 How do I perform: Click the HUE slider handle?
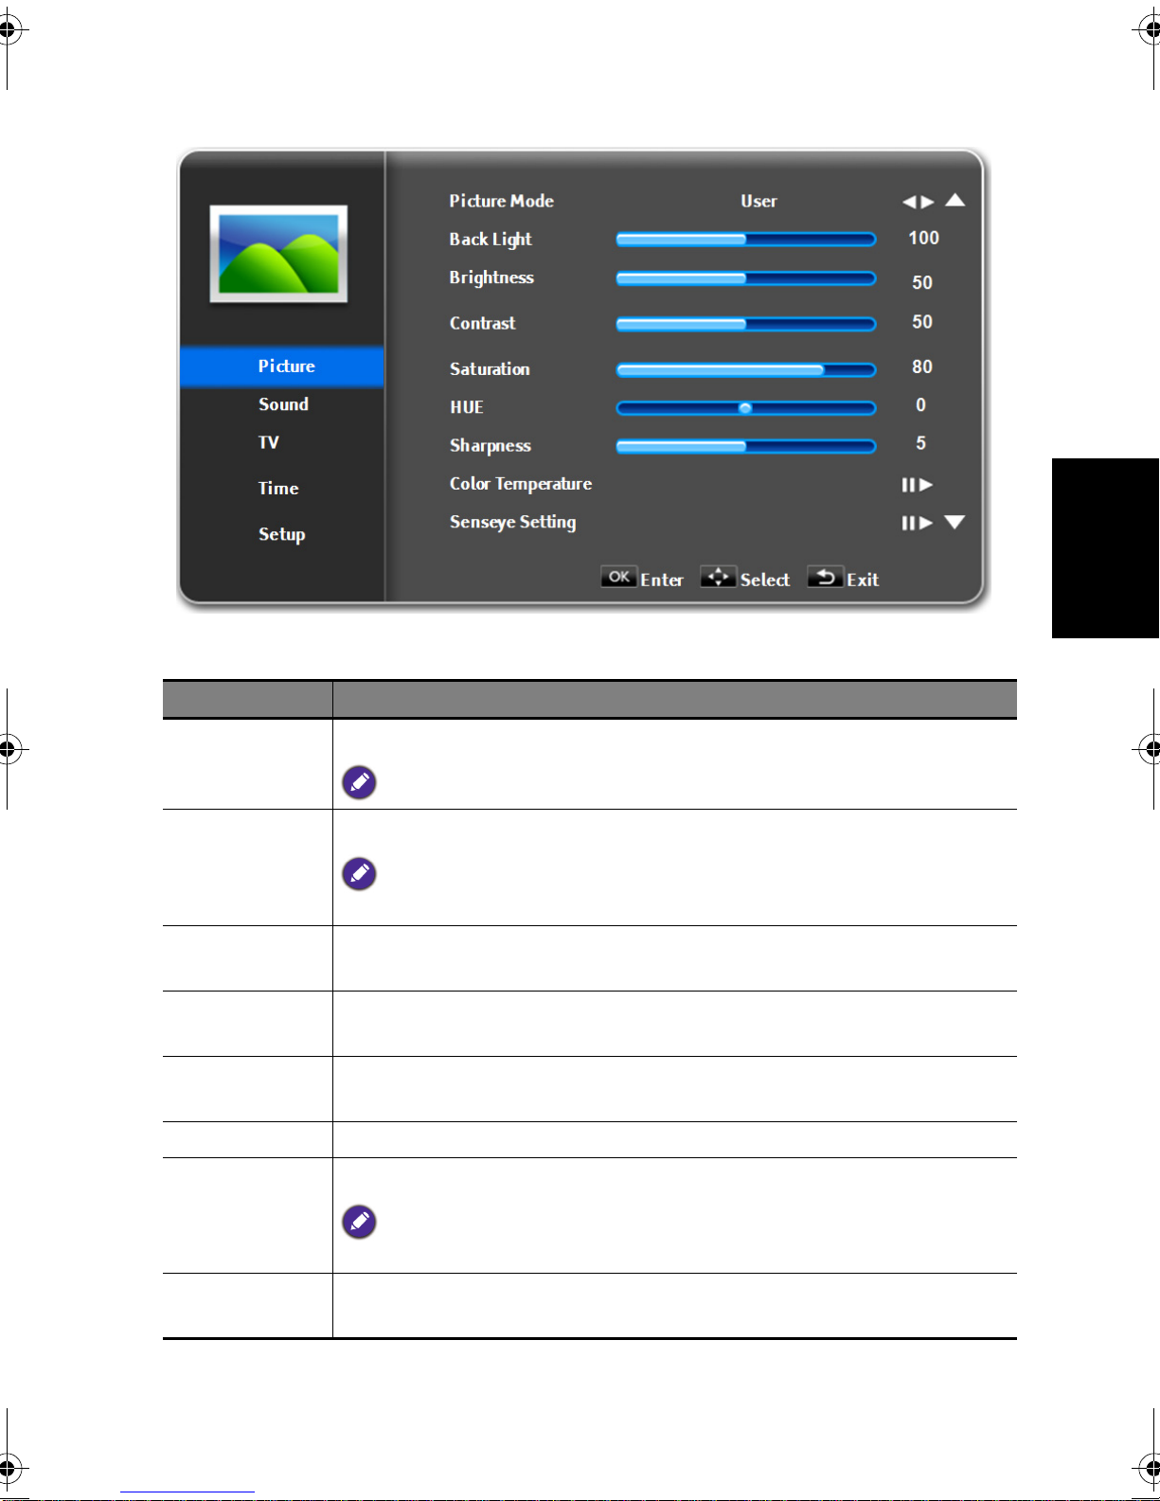745,408
